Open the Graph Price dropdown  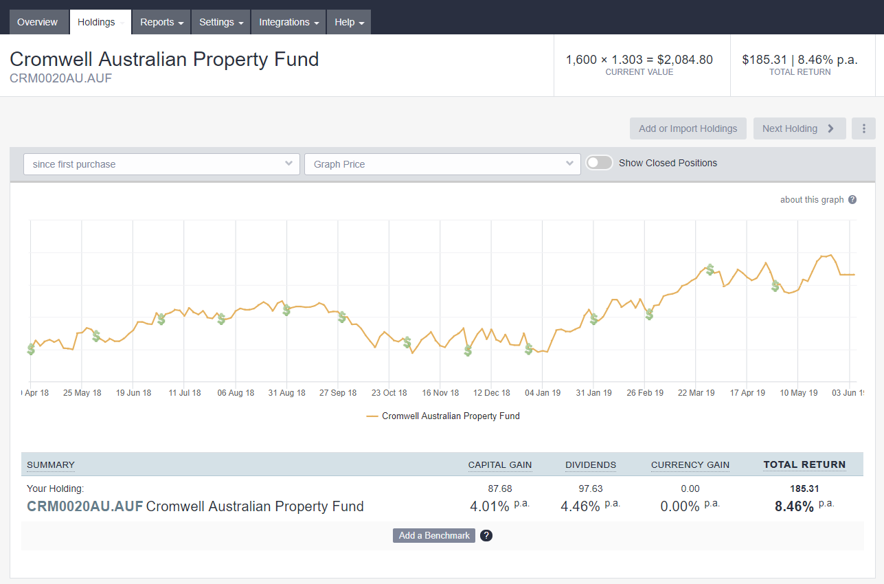tap(442, 164)
